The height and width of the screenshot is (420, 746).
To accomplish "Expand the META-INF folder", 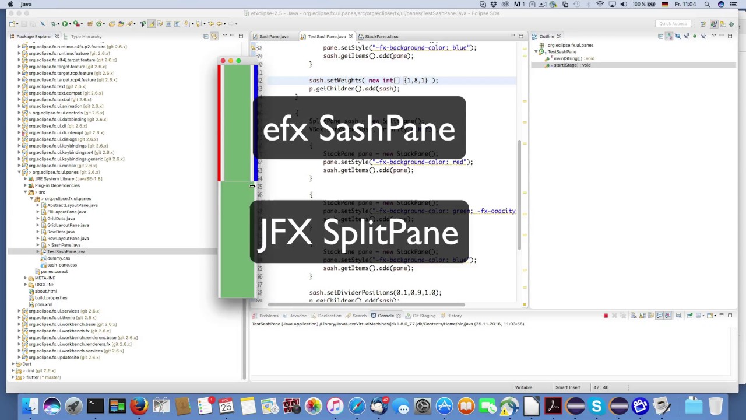I will (26, 278).
